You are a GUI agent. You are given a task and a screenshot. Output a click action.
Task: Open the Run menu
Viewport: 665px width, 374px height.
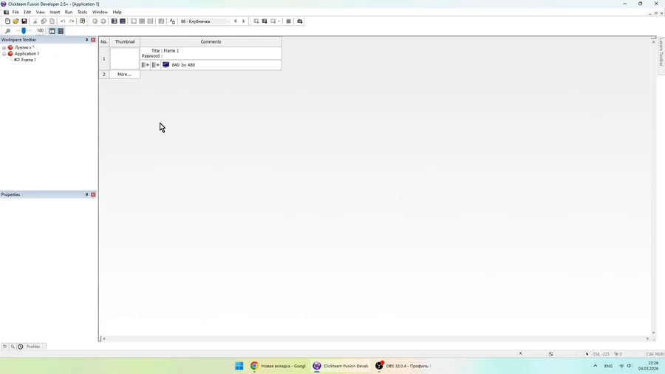[x=69, y=13]
